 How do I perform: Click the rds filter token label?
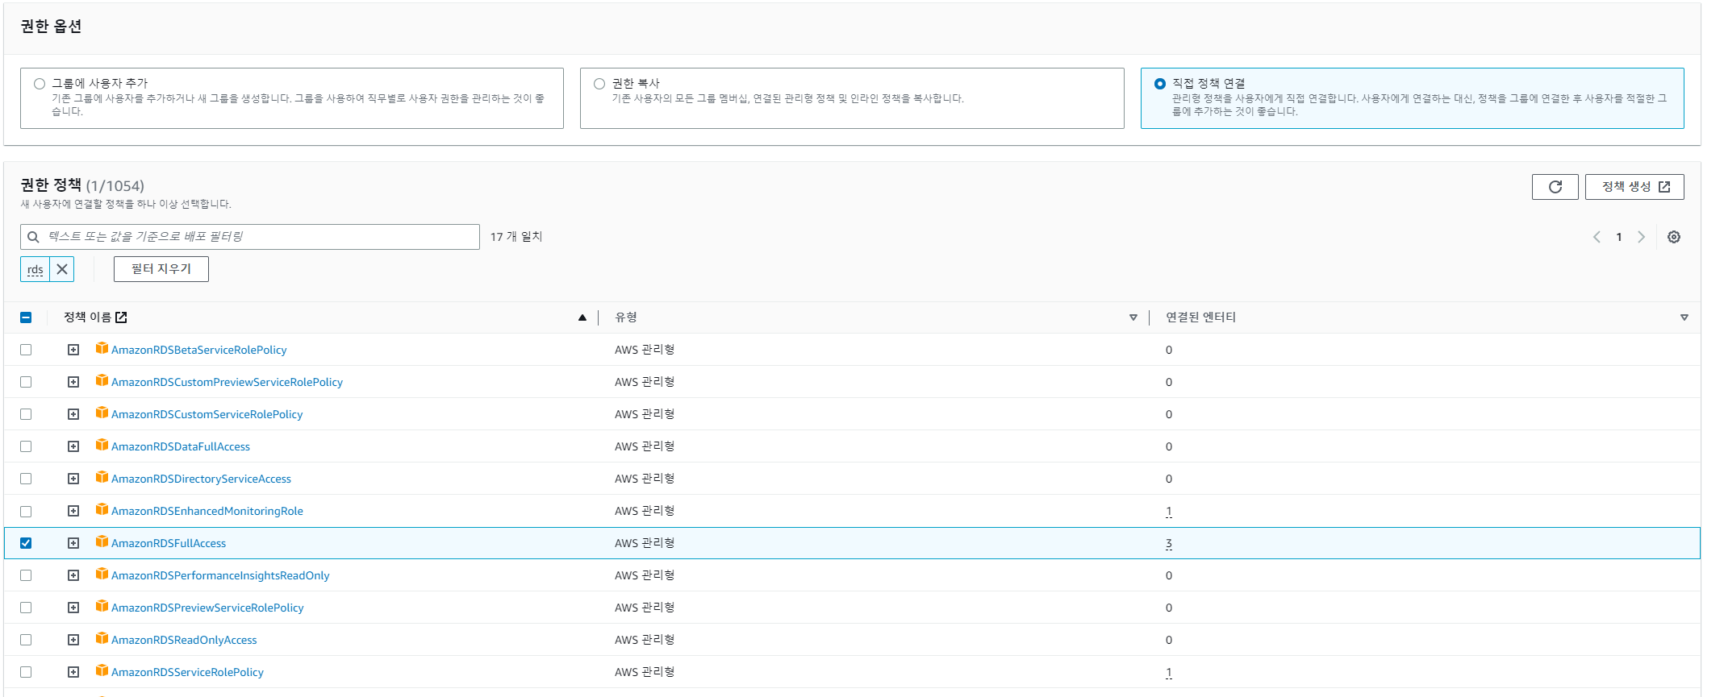(x=35, y=269)
